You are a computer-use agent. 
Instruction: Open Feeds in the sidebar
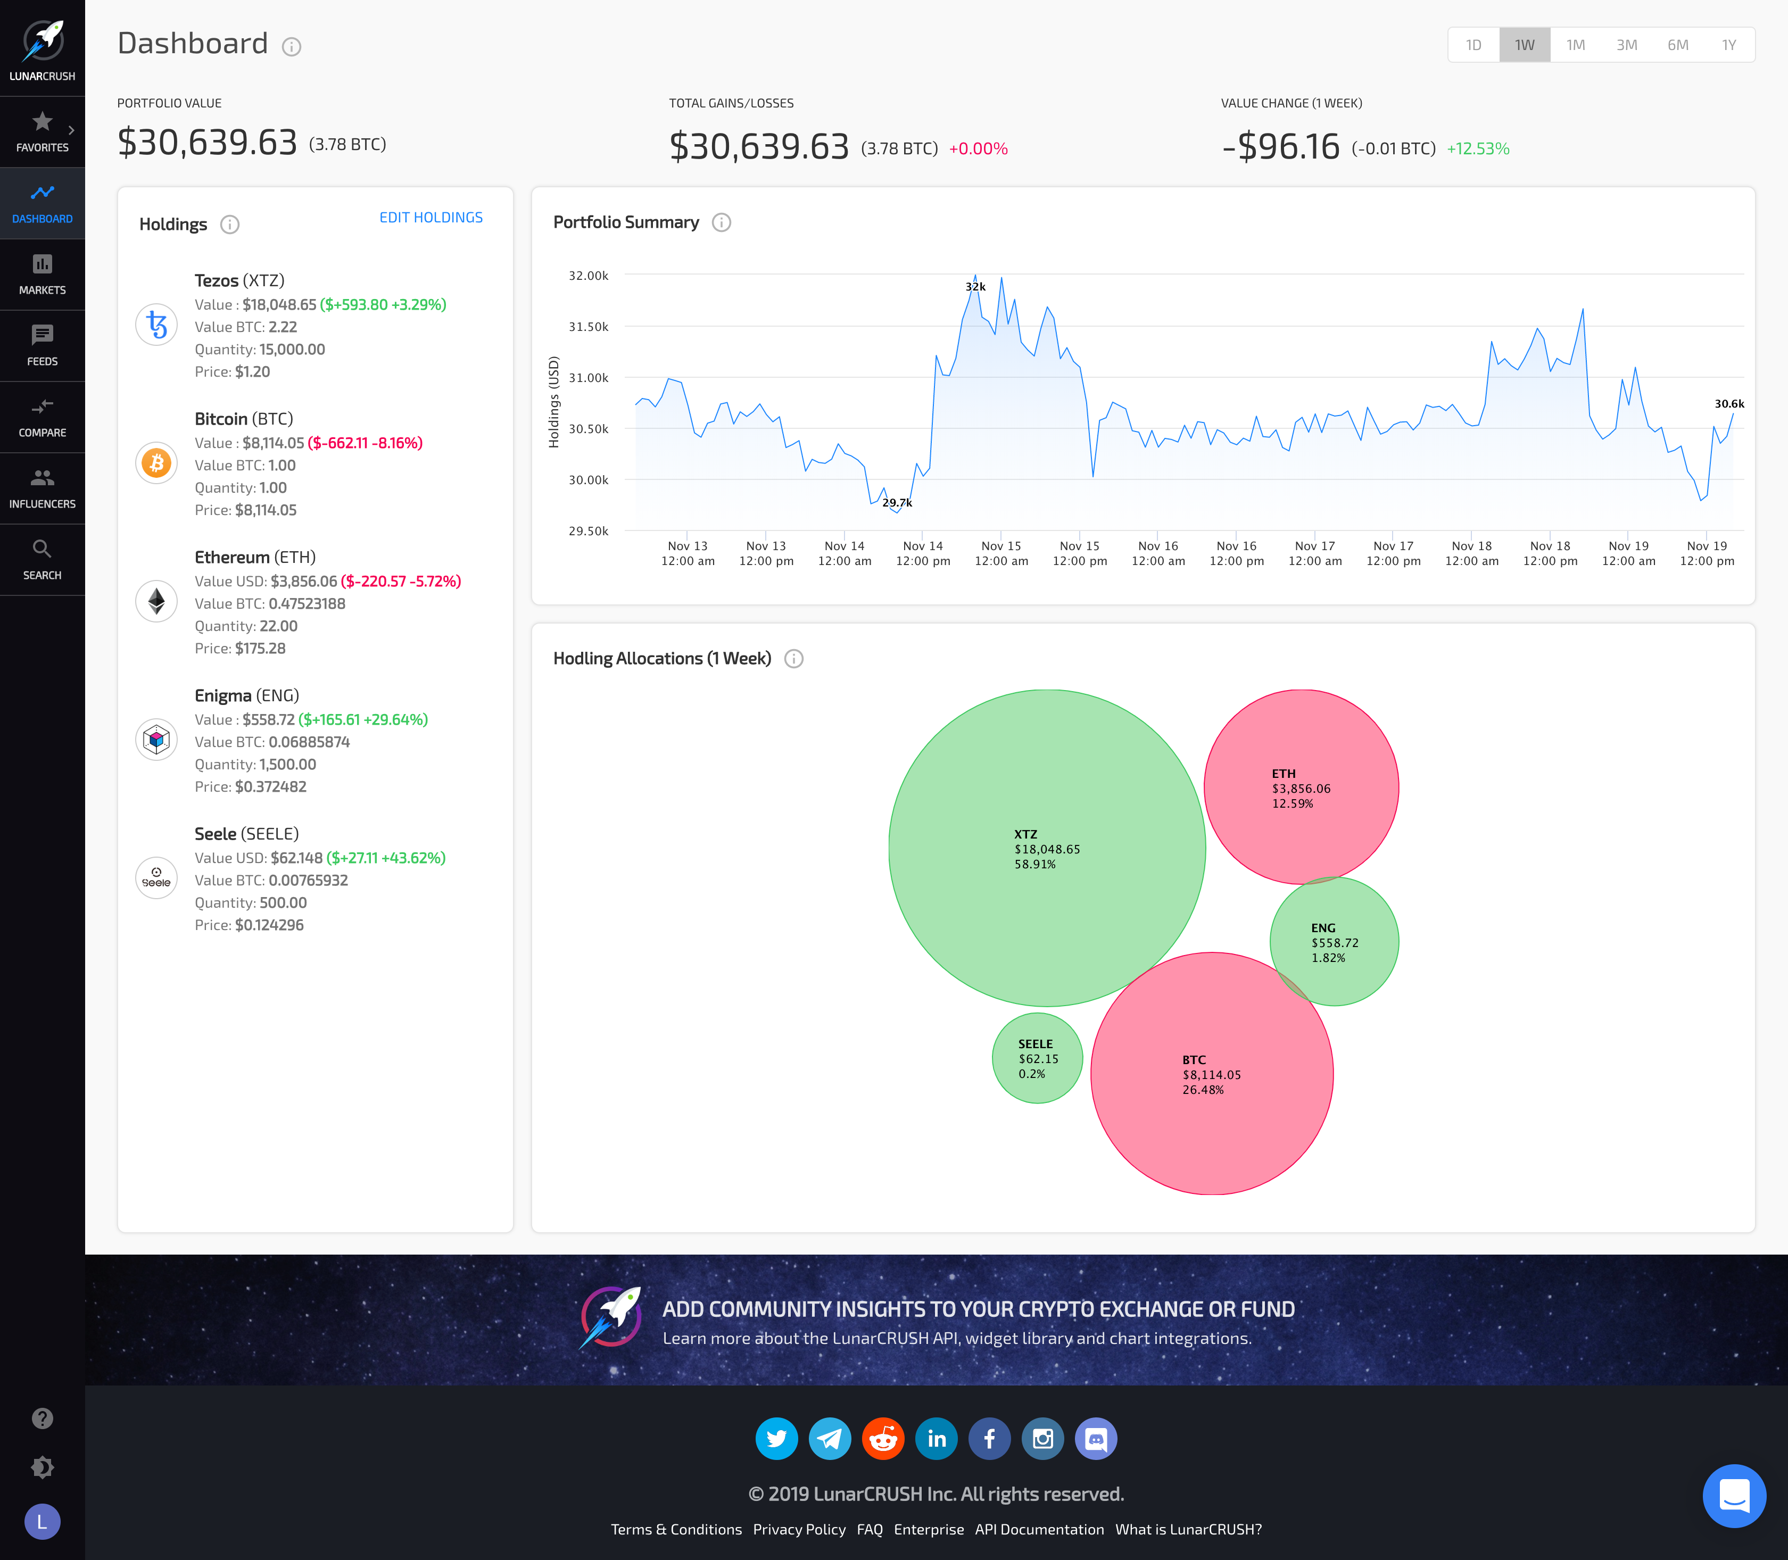[42, 346]
